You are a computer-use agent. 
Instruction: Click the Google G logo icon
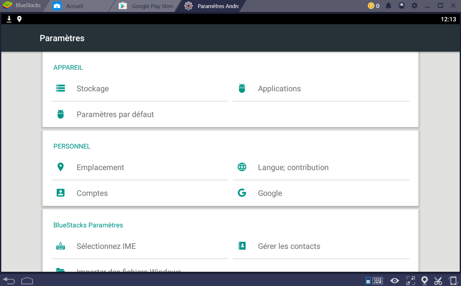242,193
